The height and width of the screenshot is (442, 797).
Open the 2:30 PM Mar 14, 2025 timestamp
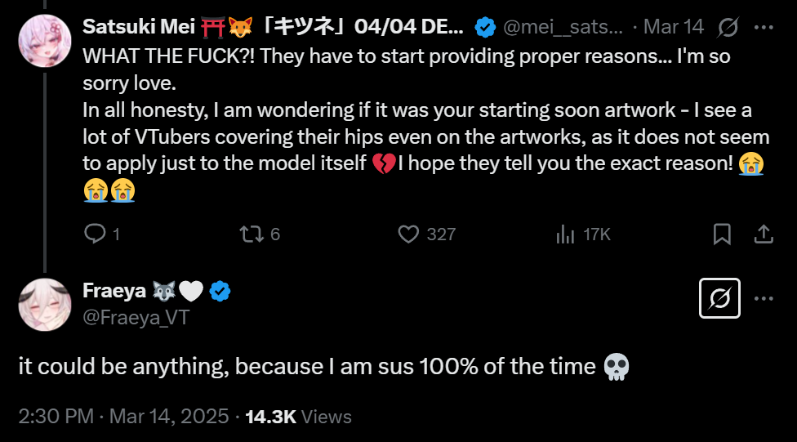pyautogui.click(x=123, y=417)
